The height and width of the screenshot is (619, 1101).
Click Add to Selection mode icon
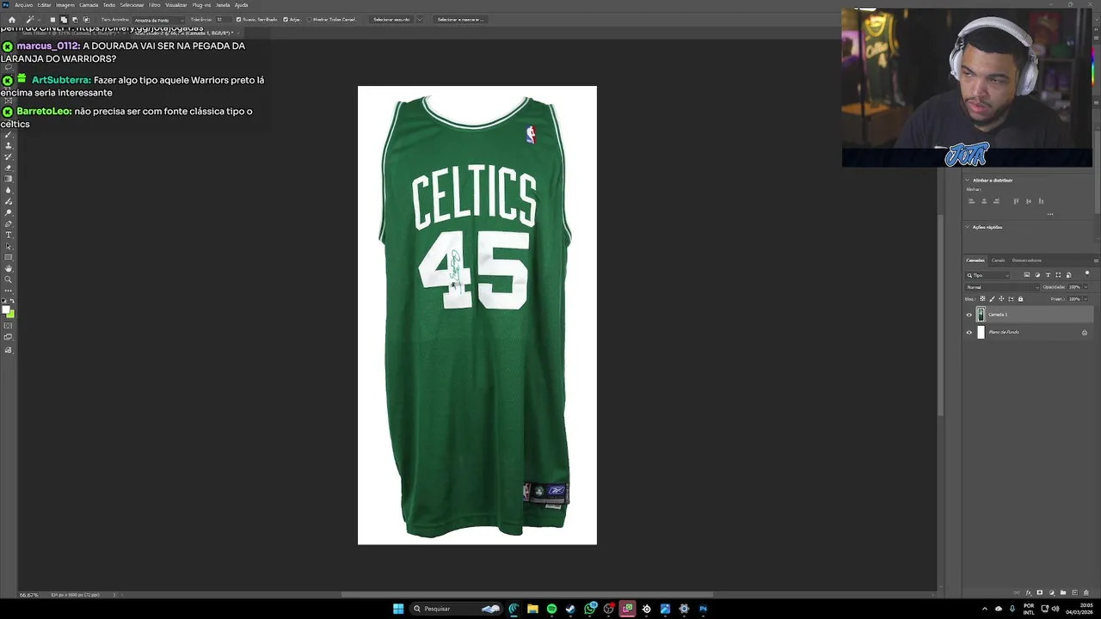click(x=64, y=20)
